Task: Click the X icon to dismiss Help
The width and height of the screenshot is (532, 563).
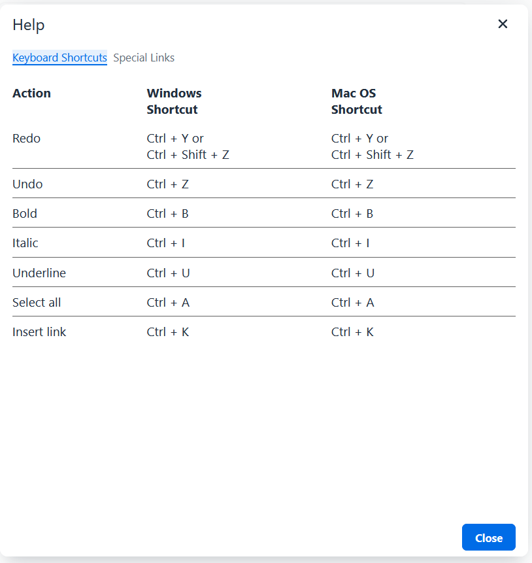Action: [503, 24]
